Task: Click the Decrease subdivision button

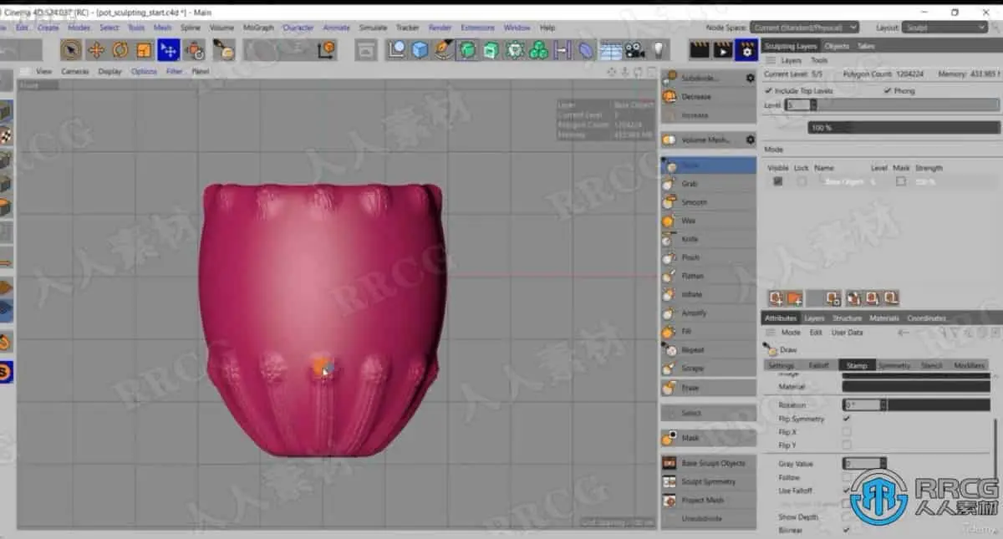Action: (x=708, y=96)
